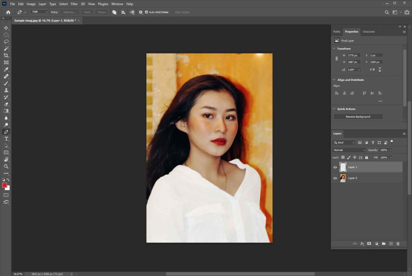The height and width of the screenshot is (276, 412).
Task: Hide the Layer 0 layer
Action: pyautogui.click(x=335, y=178)
